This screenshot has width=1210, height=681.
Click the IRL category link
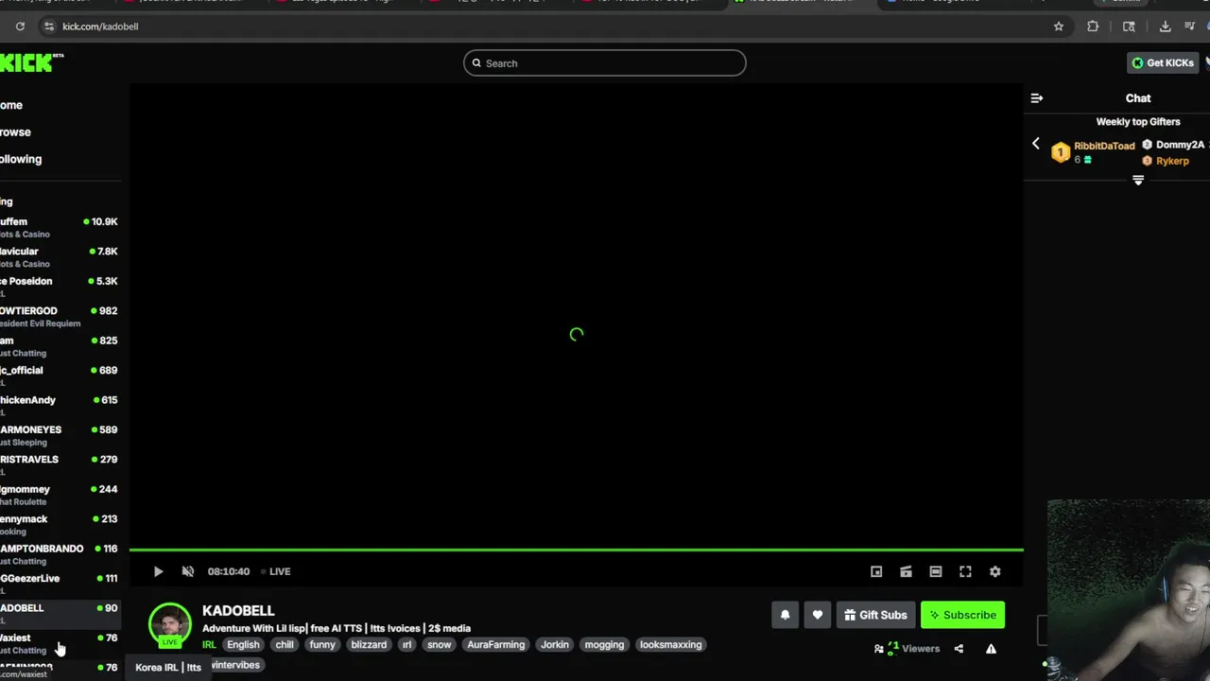coord(209,645)
